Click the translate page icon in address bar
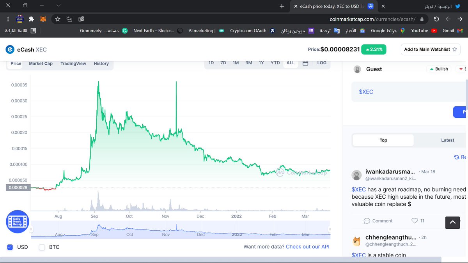The width and height of the screenshot is (468, 263). coord(81,19)
